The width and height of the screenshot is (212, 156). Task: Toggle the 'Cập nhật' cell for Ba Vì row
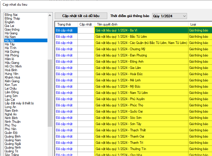pyautogui.click(x=86, y=30)
